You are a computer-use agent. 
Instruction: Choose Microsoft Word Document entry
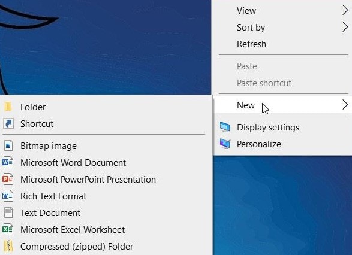pyautogui.click(x=106, y=162)
